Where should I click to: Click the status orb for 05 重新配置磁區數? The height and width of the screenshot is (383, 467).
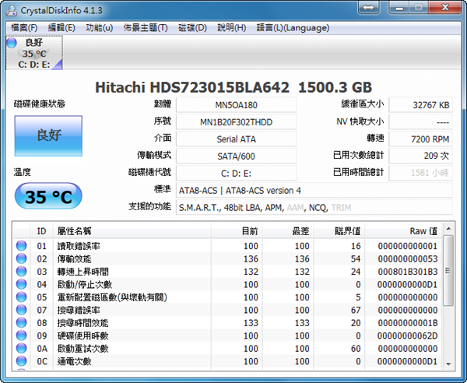21,297
